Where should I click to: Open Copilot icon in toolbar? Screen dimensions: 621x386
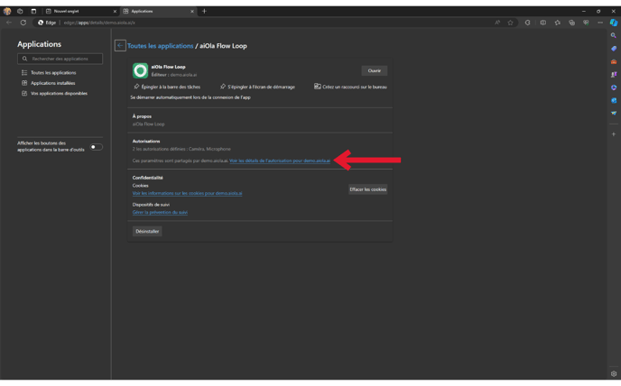click(614, 23)
